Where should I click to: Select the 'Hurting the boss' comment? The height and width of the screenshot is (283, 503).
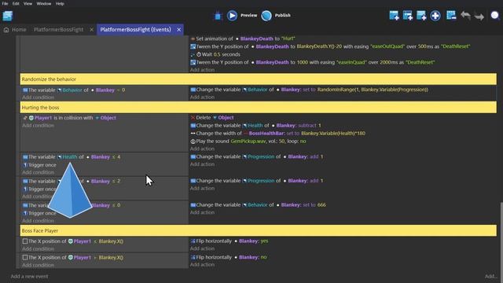(x=259, y=107)
